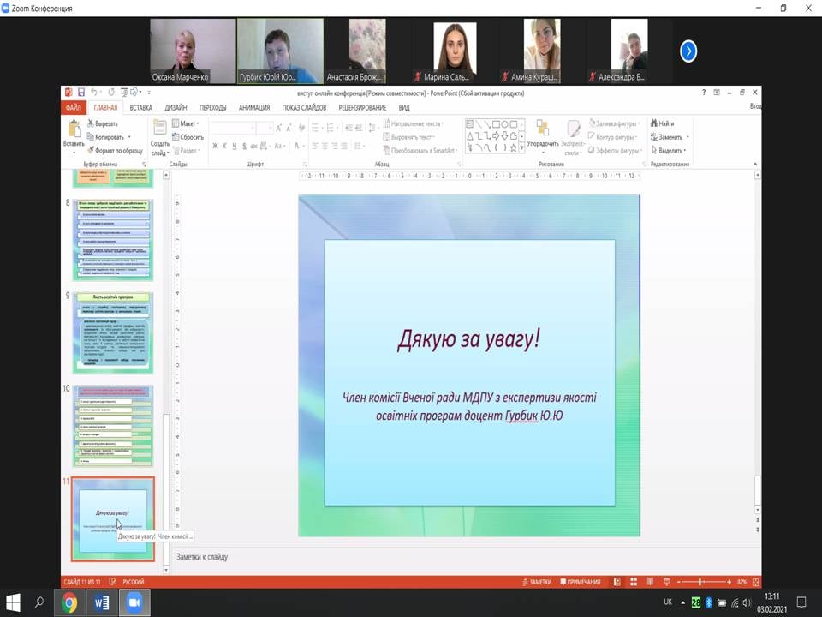
Task: Click the Save icon in quick access toolbar
Action: [x=80, y=93]
